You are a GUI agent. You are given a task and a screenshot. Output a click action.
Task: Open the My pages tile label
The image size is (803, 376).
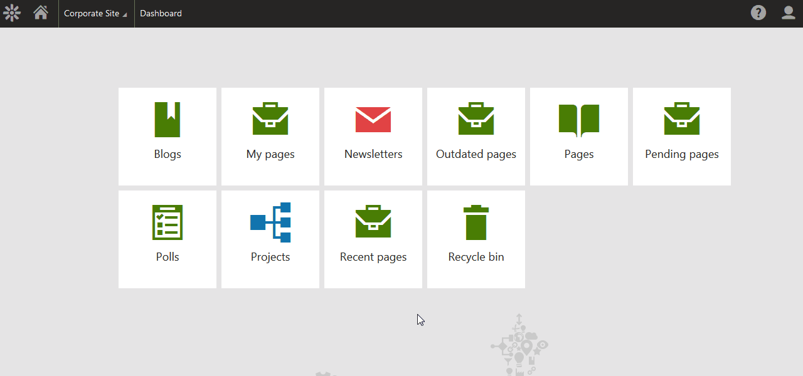click(270, 155)
